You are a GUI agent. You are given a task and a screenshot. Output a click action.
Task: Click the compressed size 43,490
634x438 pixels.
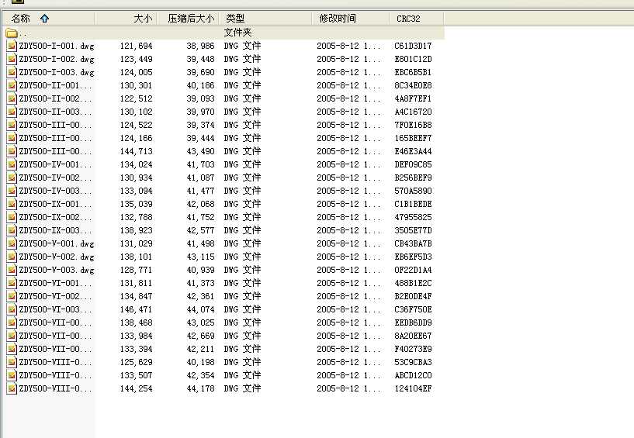[x=200, y=151]
